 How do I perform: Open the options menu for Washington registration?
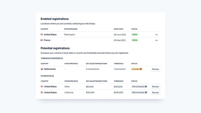click(156, 35)
